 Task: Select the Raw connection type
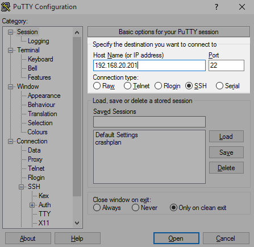coord(97,86)
